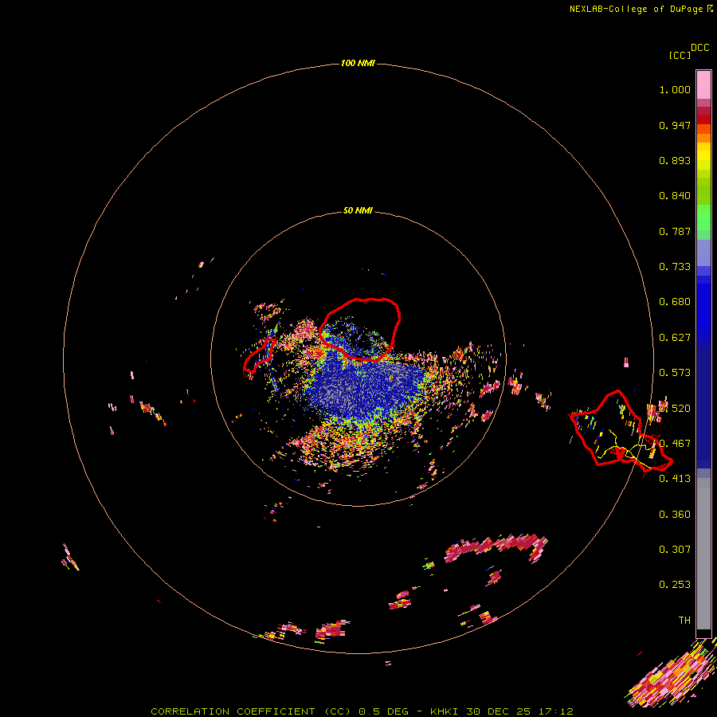Click the 17:12 timestamp
This screenshot has width=717, height=717.
click(556, 711)
